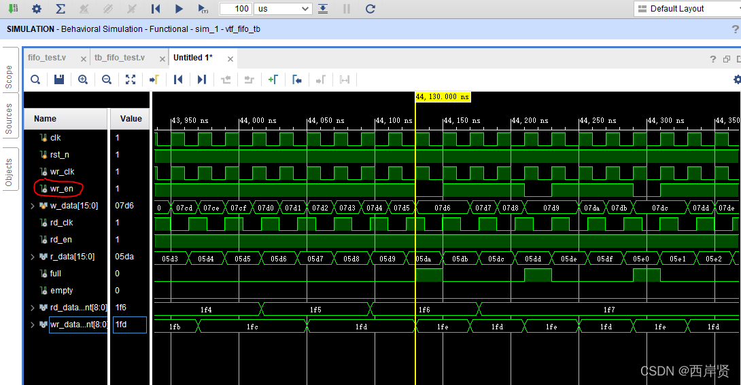Close the fifo_test.v tab
741x385 pixels.
point(84,59)
